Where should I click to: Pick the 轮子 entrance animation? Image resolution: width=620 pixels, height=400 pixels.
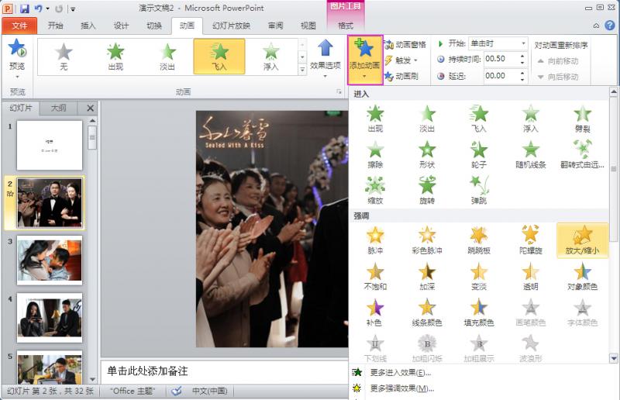[479, 153]
